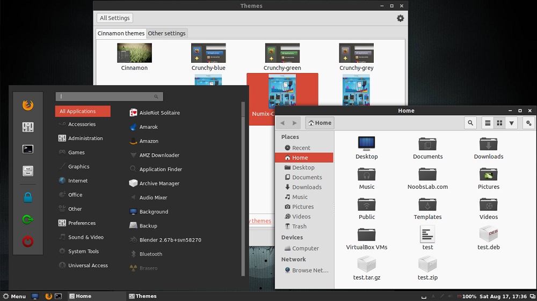537x301 pixels.
Task: Open Amarok from applications list
Action: click(144, 127)
